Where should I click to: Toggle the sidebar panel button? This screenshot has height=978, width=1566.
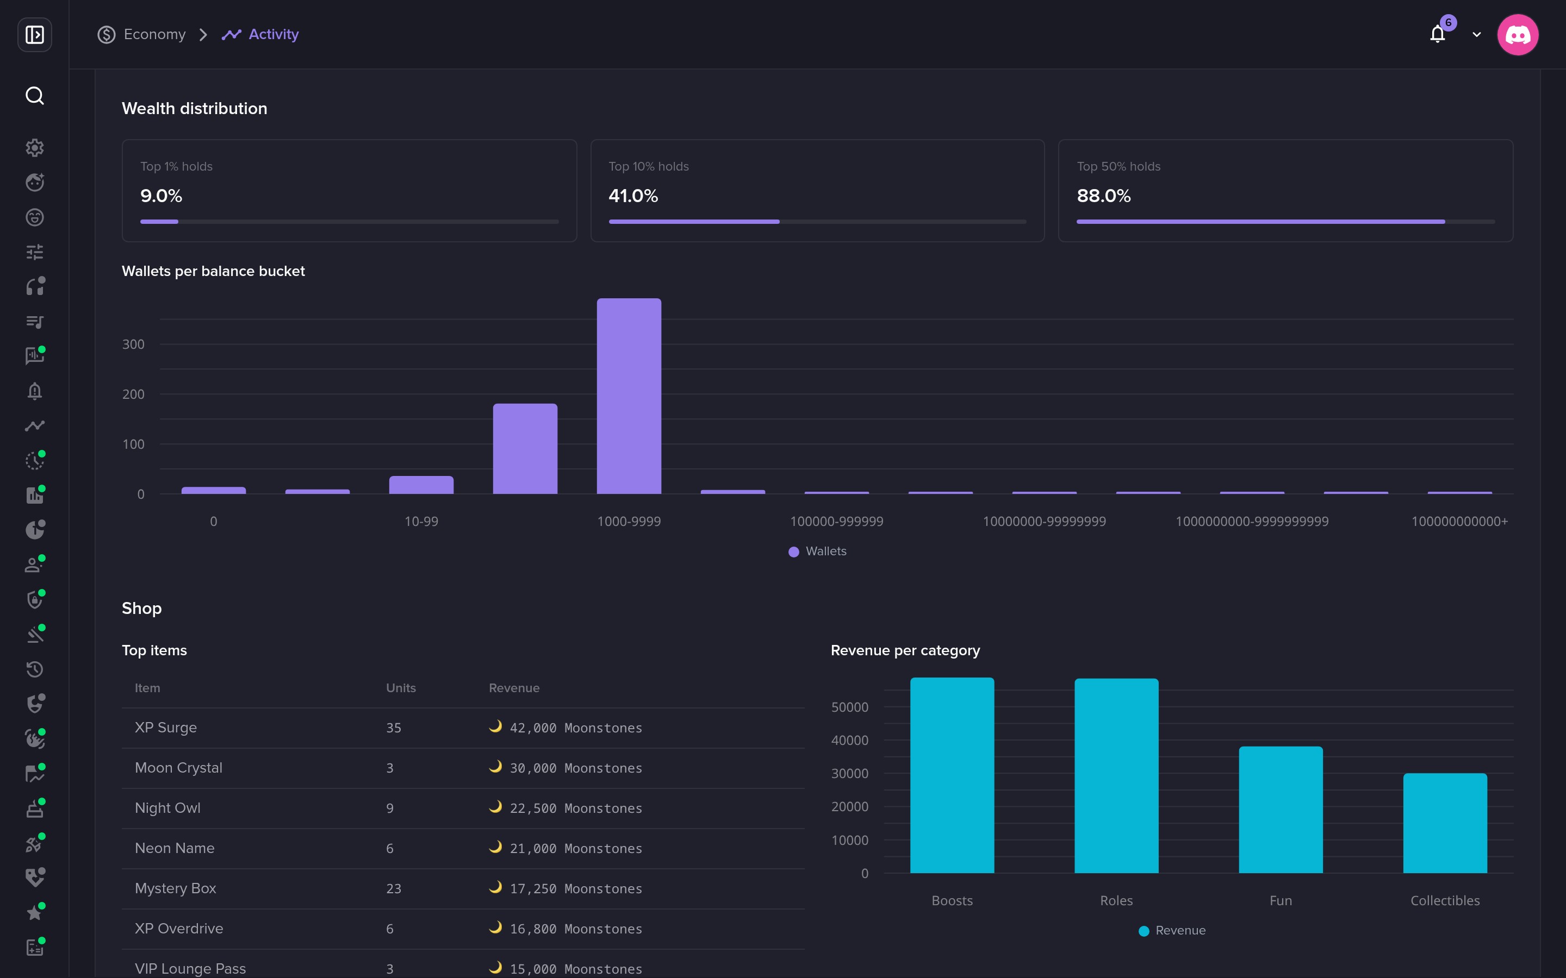34,34
